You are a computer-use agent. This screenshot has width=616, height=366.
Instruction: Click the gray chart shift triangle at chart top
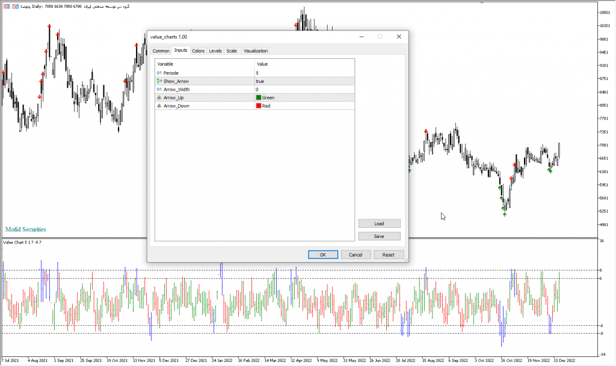coord(481,2)
